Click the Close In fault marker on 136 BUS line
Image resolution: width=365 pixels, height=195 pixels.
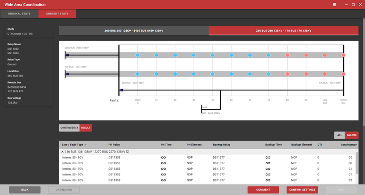(138, 74)
